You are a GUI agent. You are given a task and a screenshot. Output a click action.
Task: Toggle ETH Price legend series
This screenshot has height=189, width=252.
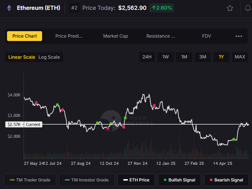pyautogui.click(x=136, y=180)
